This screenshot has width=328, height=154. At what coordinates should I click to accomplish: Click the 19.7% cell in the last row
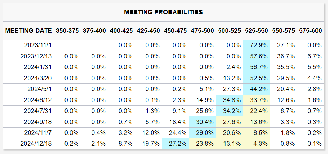149,143
